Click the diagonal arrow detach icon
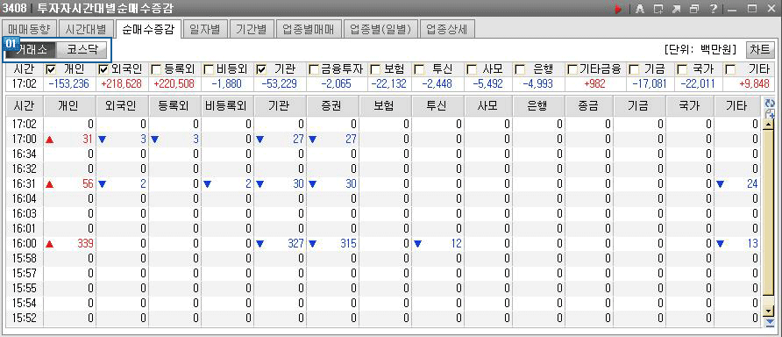The image size is (782, 337). point(676,9)
